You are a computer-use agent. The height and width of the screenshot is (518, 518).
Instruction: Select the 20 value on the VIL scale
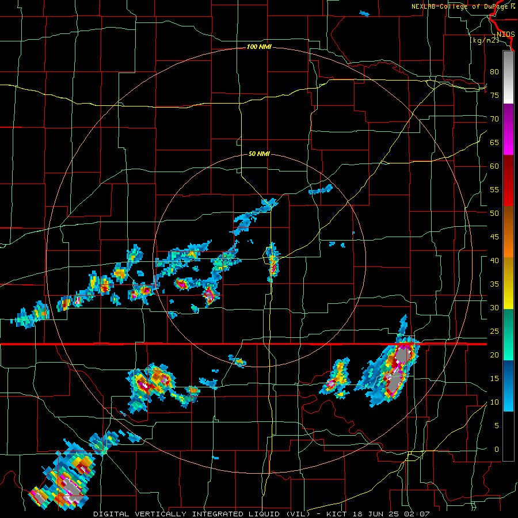[494, 355]
